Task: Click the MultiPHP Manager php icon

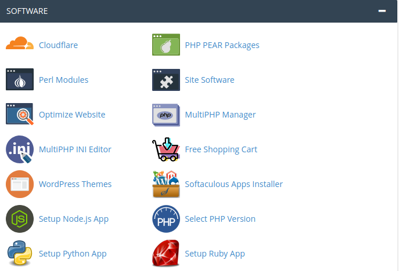Action: click(166, 115)
